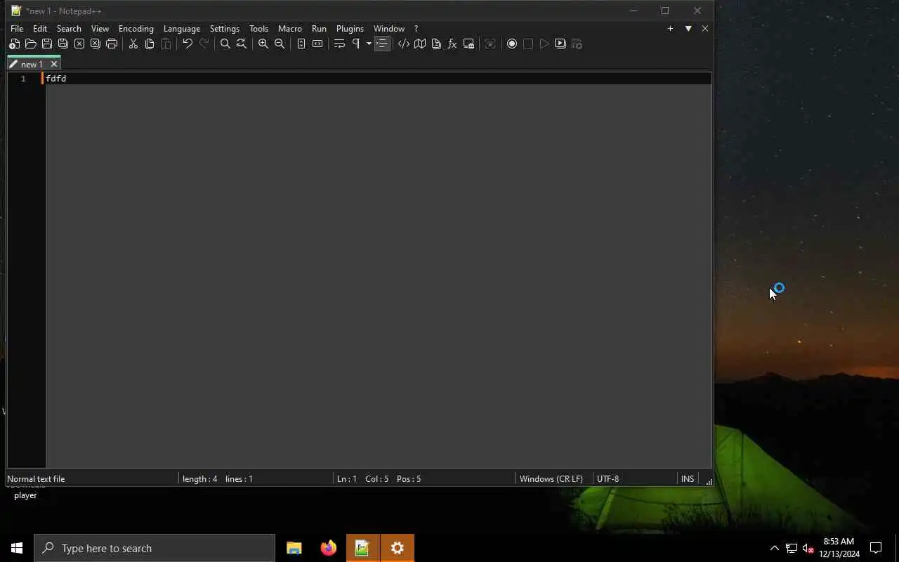
Task: Click the Paste clipboard icon
Action: click(x=166, y=44)
